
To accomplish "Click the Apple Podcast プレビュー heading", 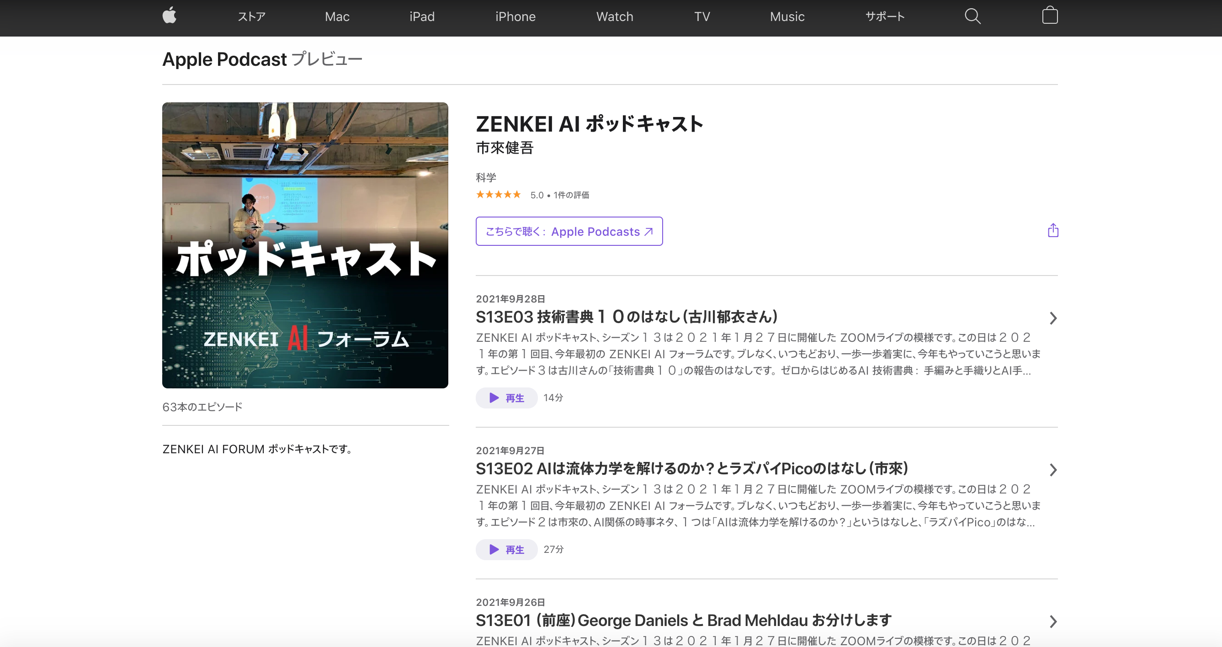I will (262, 60).
